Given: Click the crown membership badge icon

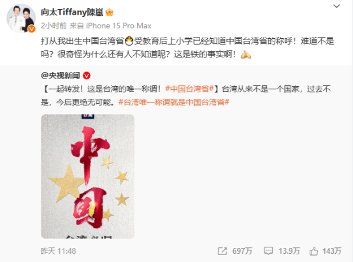Looking at the screenshot, I should tap(110, 12).
